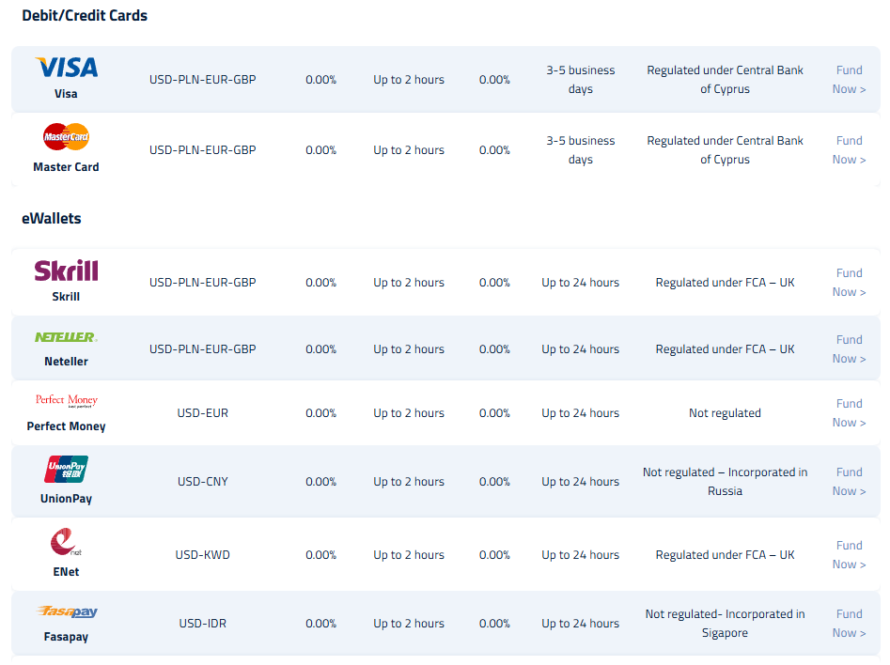Click Fund Now in UnionPay row
The height and width of the screenshot is (665, 890).
pos(850,482)
